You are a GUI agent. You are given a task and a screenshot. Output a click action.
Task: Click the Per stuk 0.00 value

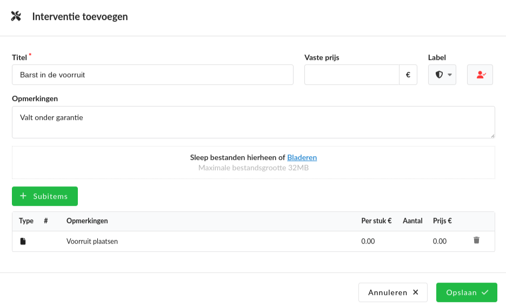click(x=368, y=241)
